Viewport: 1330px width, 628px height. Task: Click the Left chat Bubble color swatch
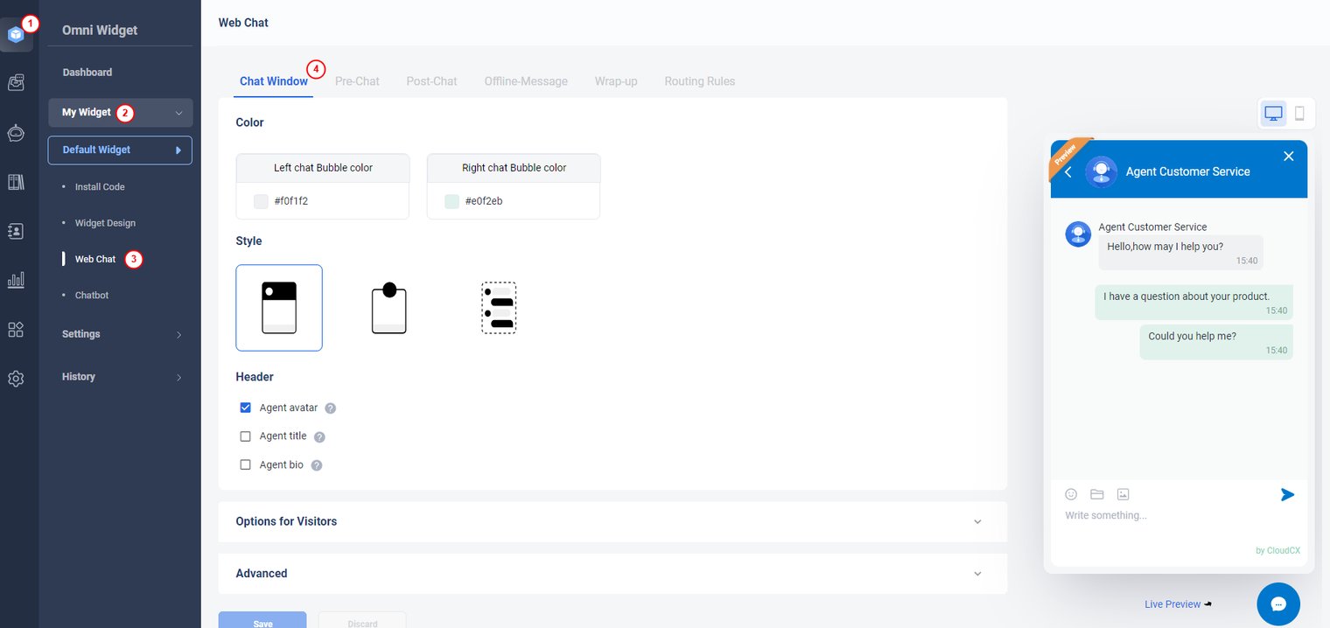click(261, 201)
